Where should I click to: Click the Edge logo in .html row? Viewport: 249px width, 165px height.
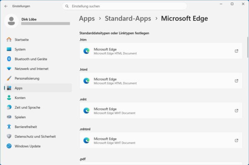tap(86, 81)
